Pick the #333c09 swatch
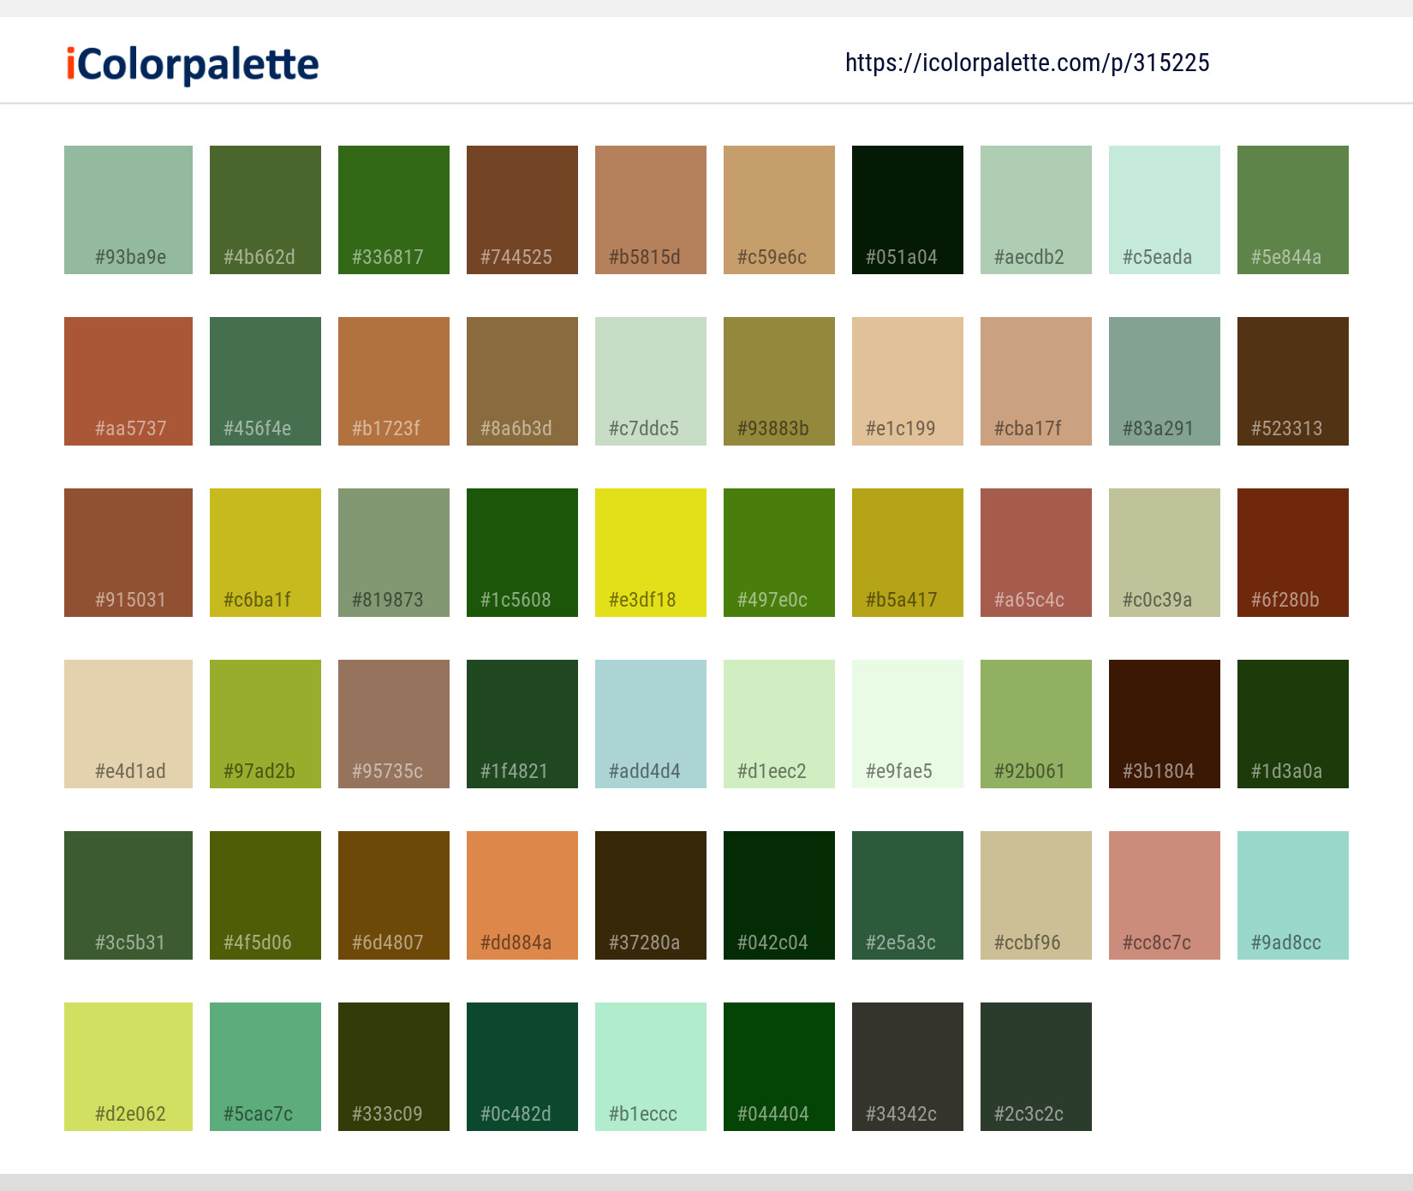 (394, 1067)
